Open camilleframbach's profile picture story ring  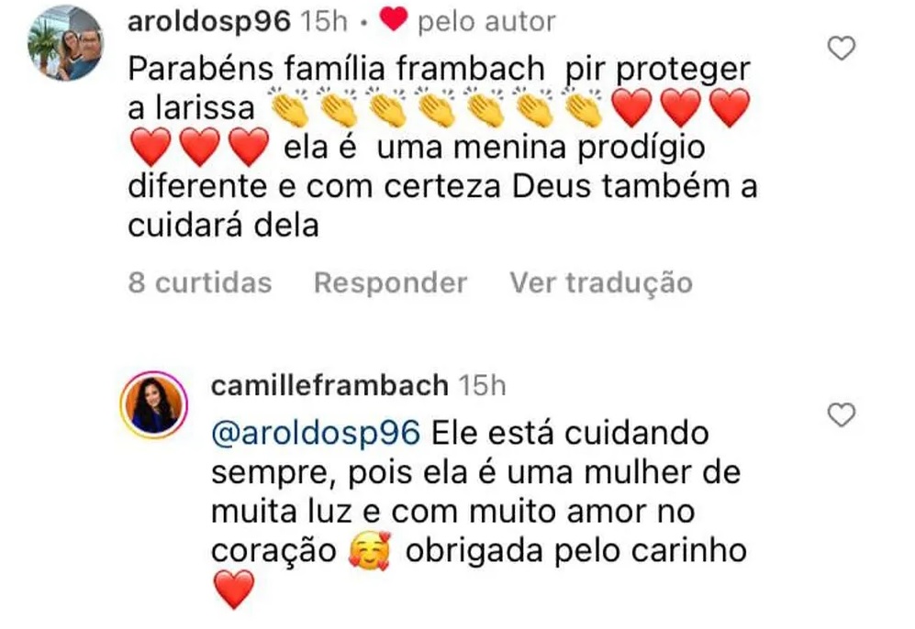coord(154,404)
